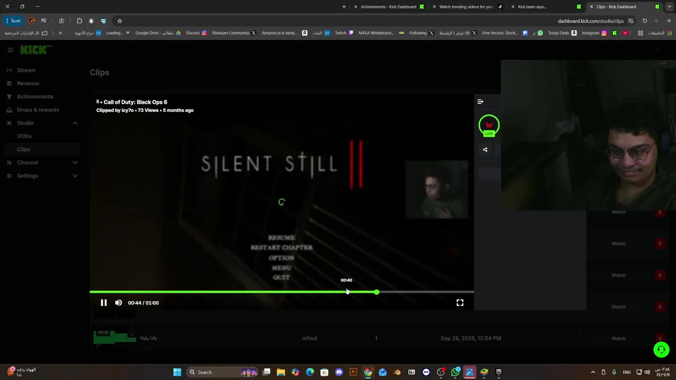
Task: Delete the m1md clip with trash icon
Action: [x=660, y=338]
